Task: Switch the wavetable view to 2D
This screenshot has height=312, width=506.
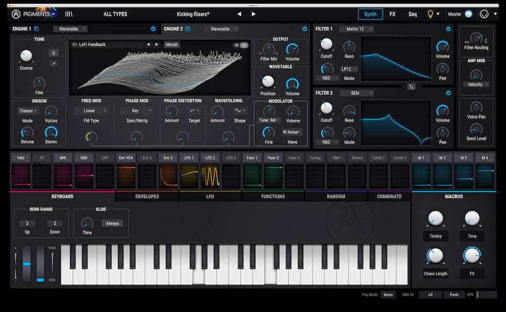Action: 237,45
